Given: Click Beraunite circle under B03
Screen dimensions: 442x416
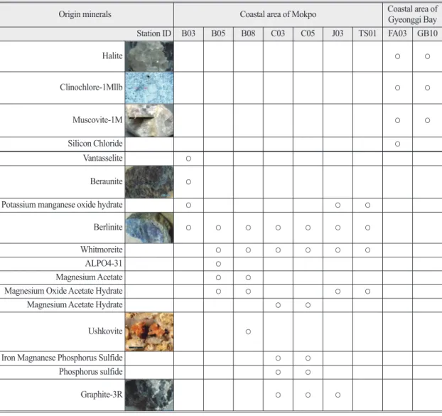Looking at the screenshot, I should point(188,182).
